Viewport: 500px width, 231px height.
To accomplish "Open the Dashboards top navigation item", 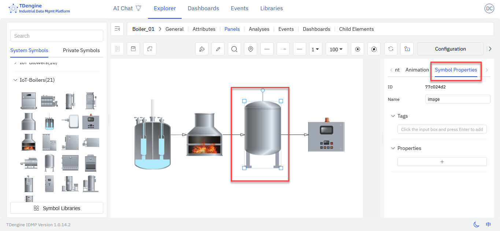I will pyautogui.click(x=203, y=8).
